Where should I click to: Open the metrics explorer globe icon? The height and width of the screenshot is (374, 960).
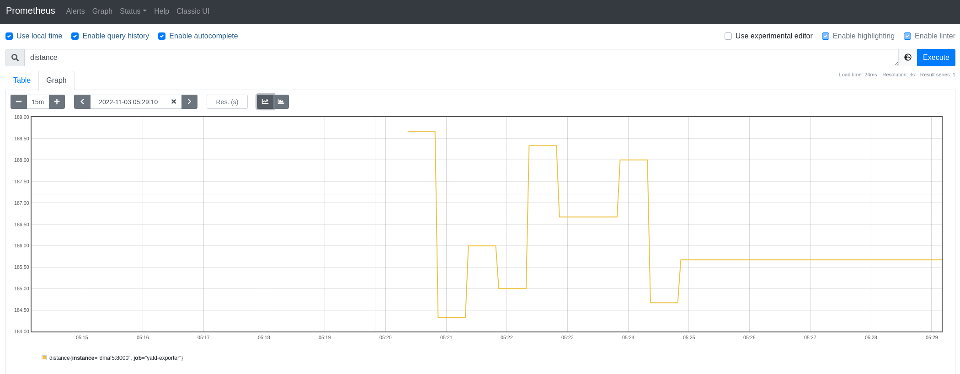pos(908,58)
